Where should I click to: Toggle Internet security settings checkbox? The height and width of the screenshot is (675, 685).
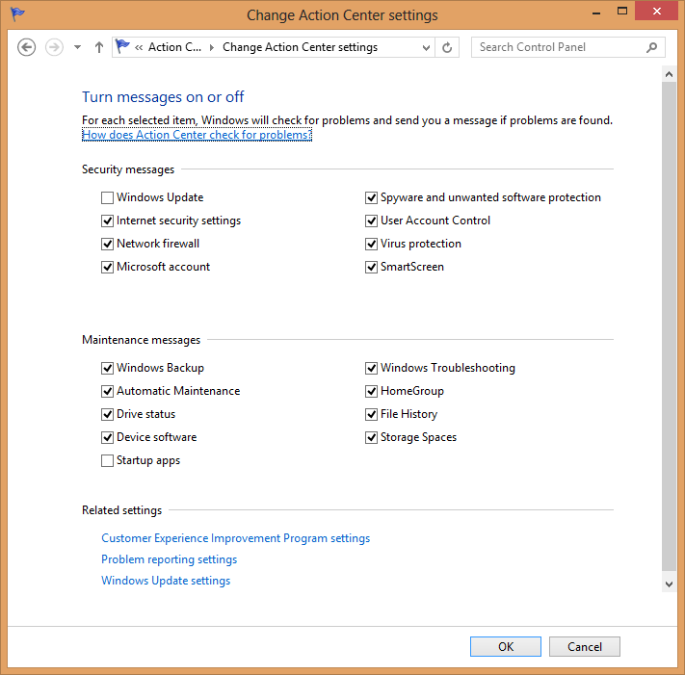click(107, 221)
